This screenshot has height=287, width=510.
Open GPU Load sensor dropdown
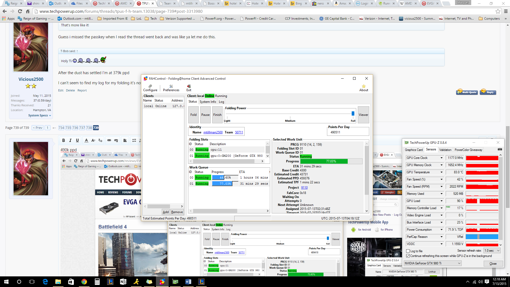[x=441, y=201]
